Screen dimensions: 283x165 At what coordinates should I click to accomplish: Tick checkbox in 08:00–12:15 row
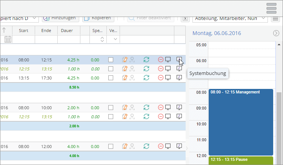(111, 60)
